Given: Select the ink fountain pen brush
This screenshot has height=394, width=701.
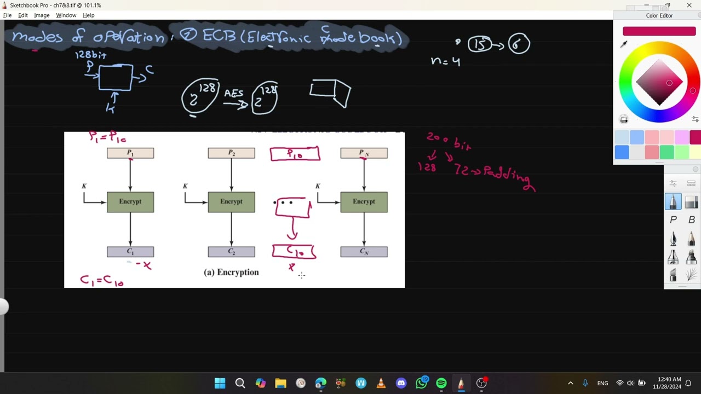Looking at the screenshot, I should [673, 239].
